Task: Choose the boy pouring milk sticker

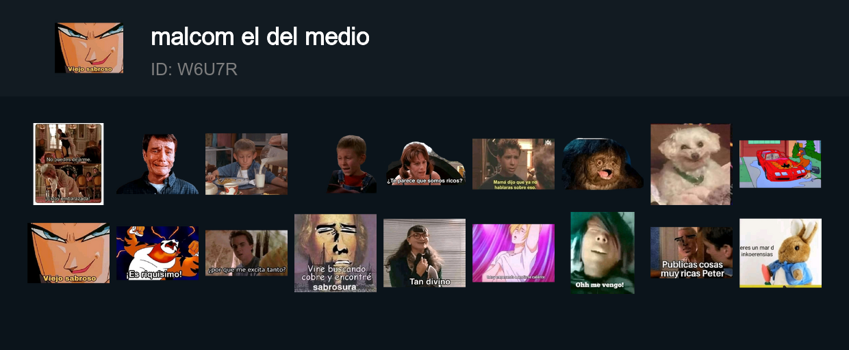Action: coord(246,164)
